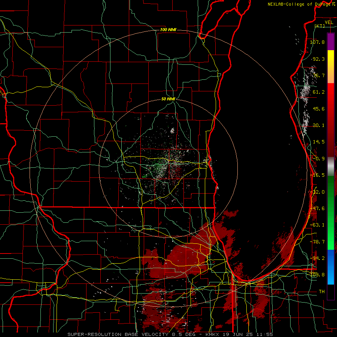Pick the bright red segment of velocity scale
Viewport: 337px width, 337px height.
(331, 120)
